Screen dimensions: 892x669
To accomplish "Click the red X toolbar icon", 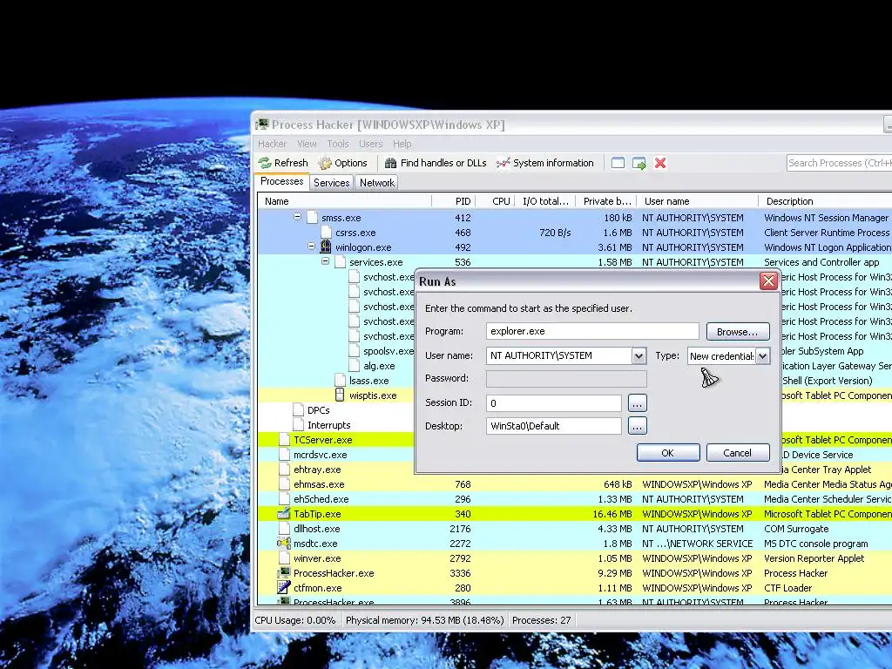I will (660, 163).
